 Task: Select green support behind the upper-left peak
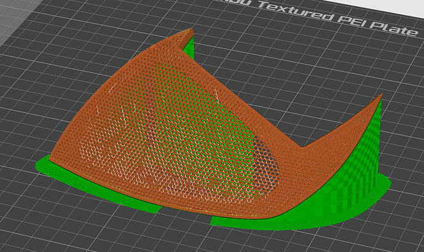(x=190, y=48)
